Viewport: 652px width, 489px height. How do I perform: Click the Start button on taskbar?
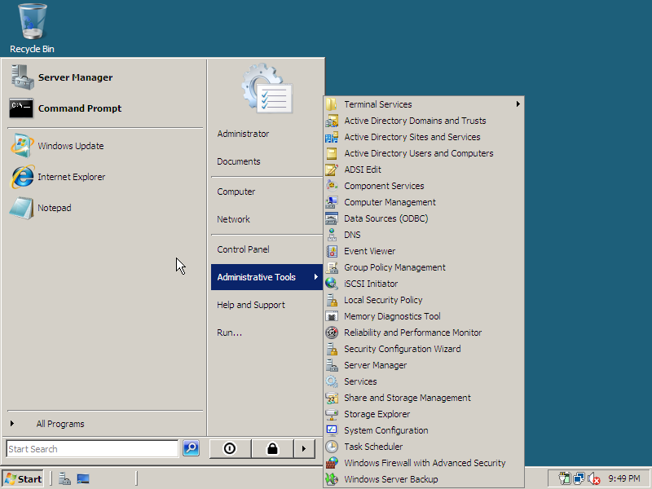pyautogui.click(x=24, y=479)
